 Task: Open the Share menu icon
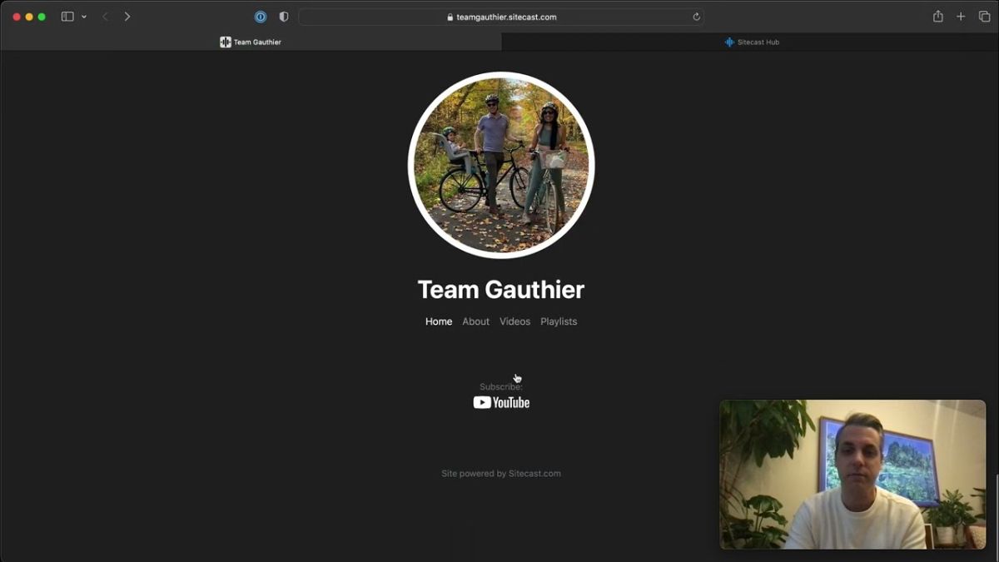click(938, 17)
